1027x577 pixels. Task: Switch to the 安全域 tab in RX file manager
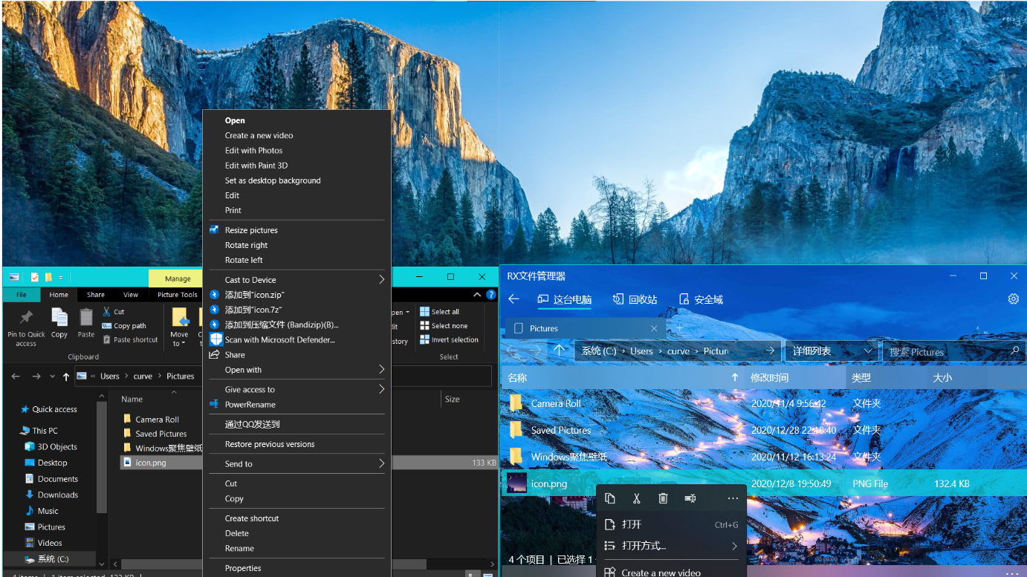tap(701, 299)
